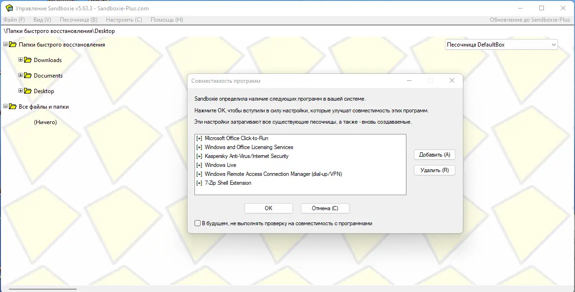Click the Добавить (A) button

coord(435,155)
